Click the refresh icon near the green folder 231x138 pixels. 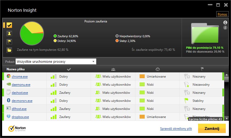click(x=225, y=22)
